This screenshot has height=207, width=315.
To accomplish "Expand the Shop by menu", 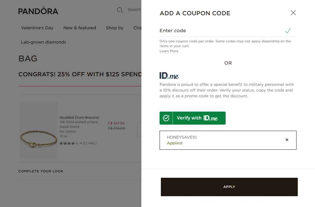I will (x=115, y=28).
